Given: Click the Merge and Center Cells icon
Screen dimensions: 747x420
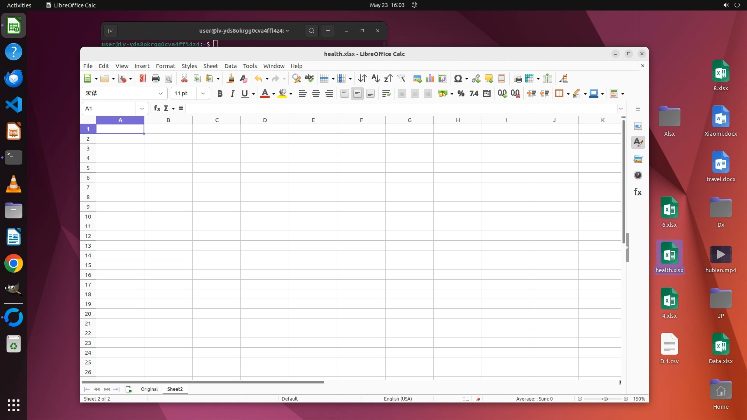Looking at the screenshot, I should pyautogui.click(x=402, y=93).
